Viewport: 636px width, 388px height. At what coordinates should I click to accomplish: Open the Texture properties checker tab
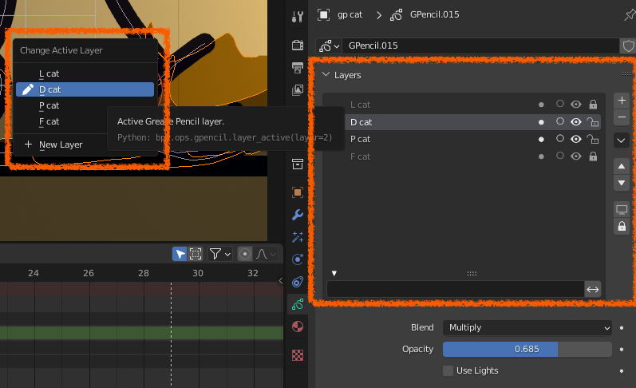298,355
